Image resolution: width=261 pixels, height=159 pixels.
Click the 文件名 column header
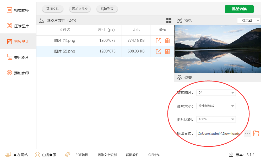(64, 30)
